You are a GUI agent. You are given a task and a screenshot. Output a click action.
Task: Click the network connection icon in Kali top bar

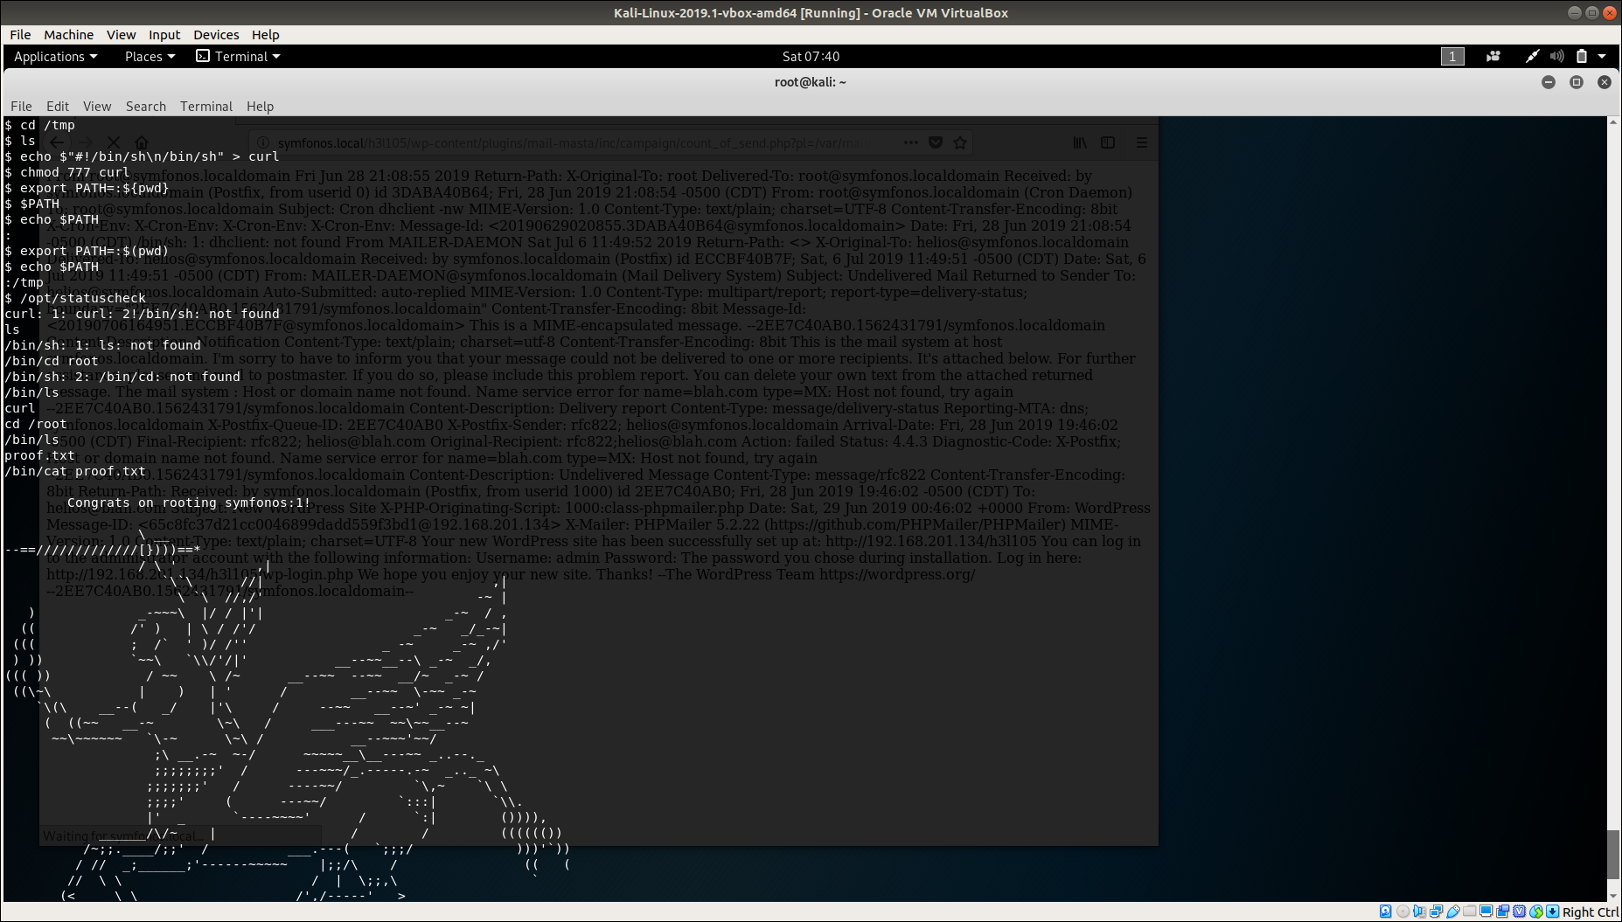click(1532, 56)
